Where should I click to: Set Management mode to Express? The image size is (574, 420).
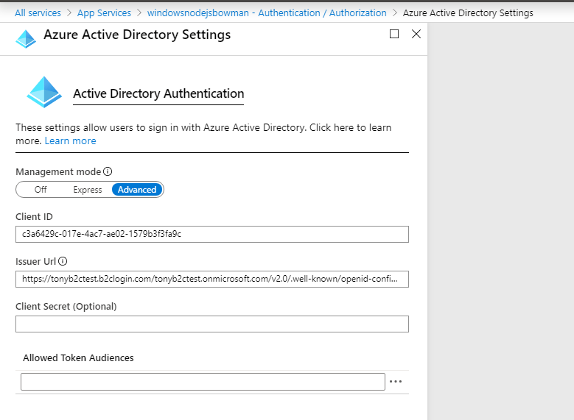(x=88, y=189)
